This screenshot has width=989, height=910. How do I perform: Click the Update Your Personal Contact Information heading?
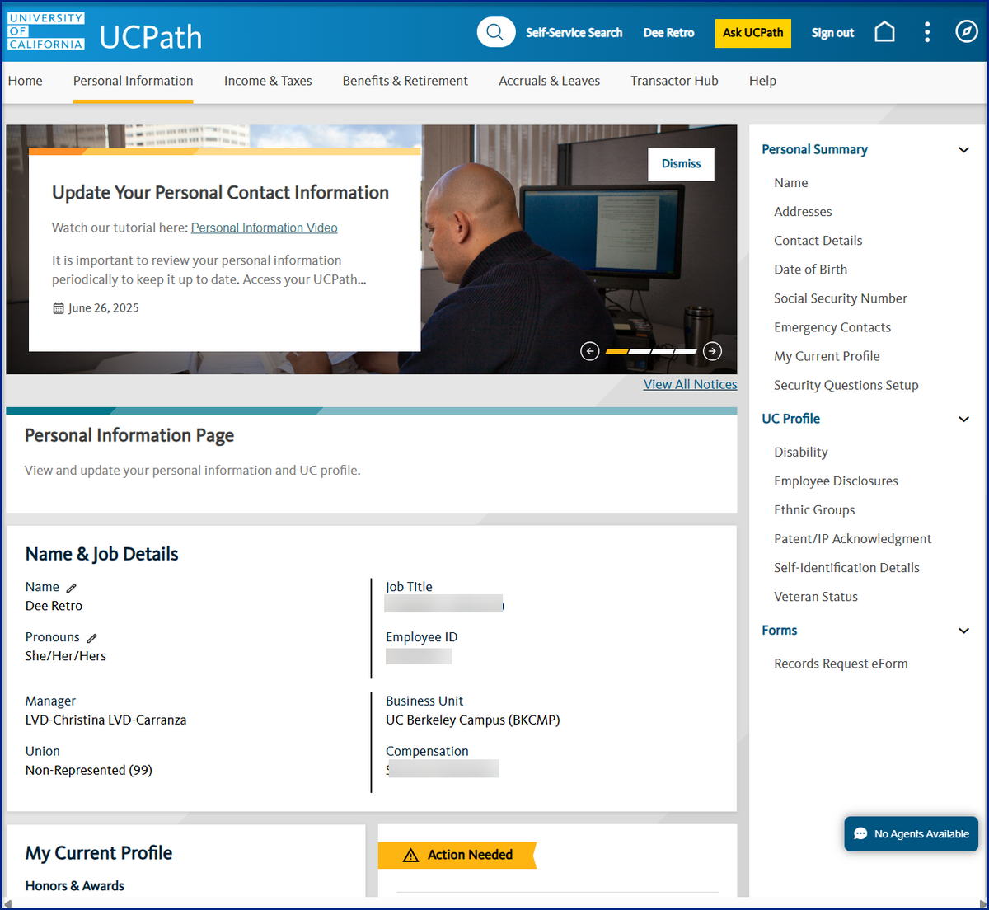tap(220, 193)
